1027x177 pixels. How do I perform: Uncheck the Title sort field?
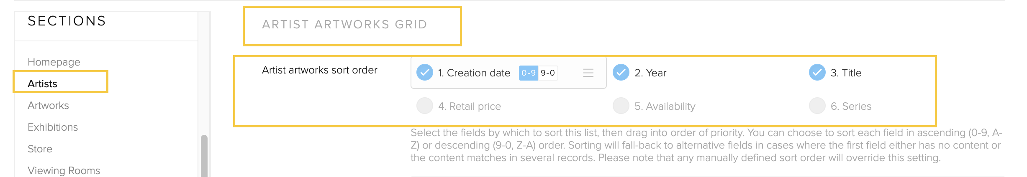pyautogui.click(x=817, y=72)
